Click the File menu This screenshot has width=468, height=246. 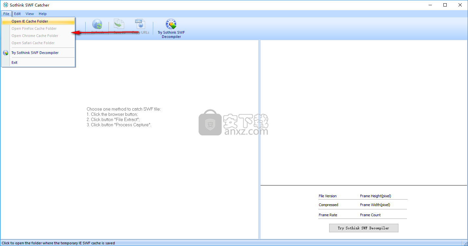click(x=6, y=14)
